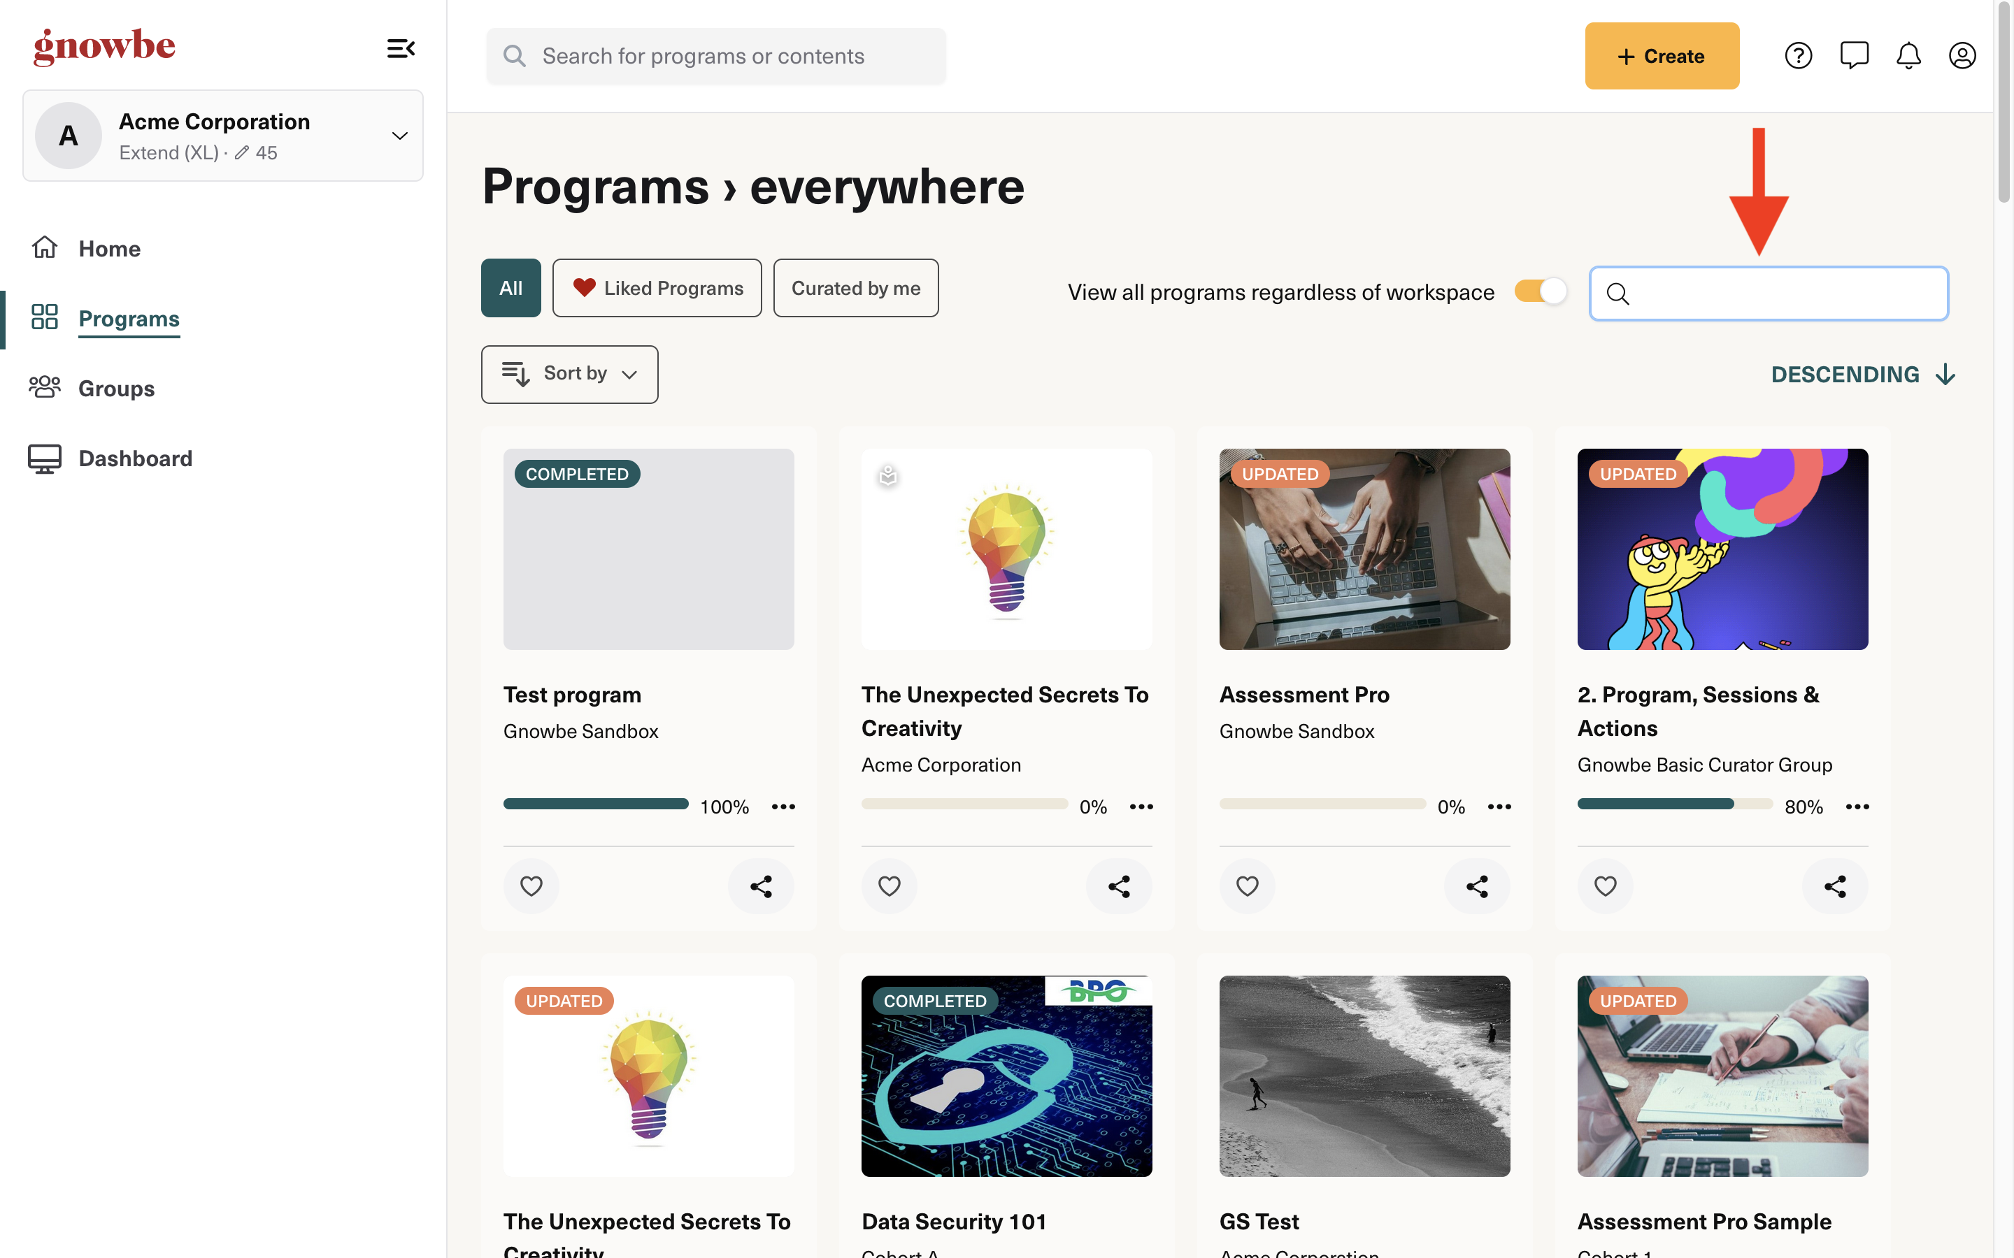Open the user profile icon
Viewport: 2014px width, 1258px height.
pos(1962,56)
